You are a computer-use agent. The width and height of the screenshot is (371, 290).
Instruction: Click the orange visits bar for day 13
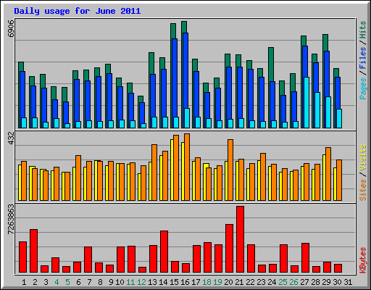coord(154,173)
